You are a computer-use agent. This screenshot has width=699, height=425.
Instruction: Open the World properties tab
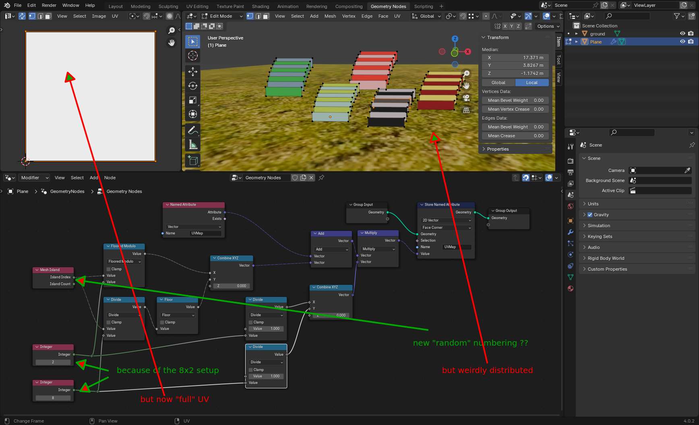pos(571,206)
